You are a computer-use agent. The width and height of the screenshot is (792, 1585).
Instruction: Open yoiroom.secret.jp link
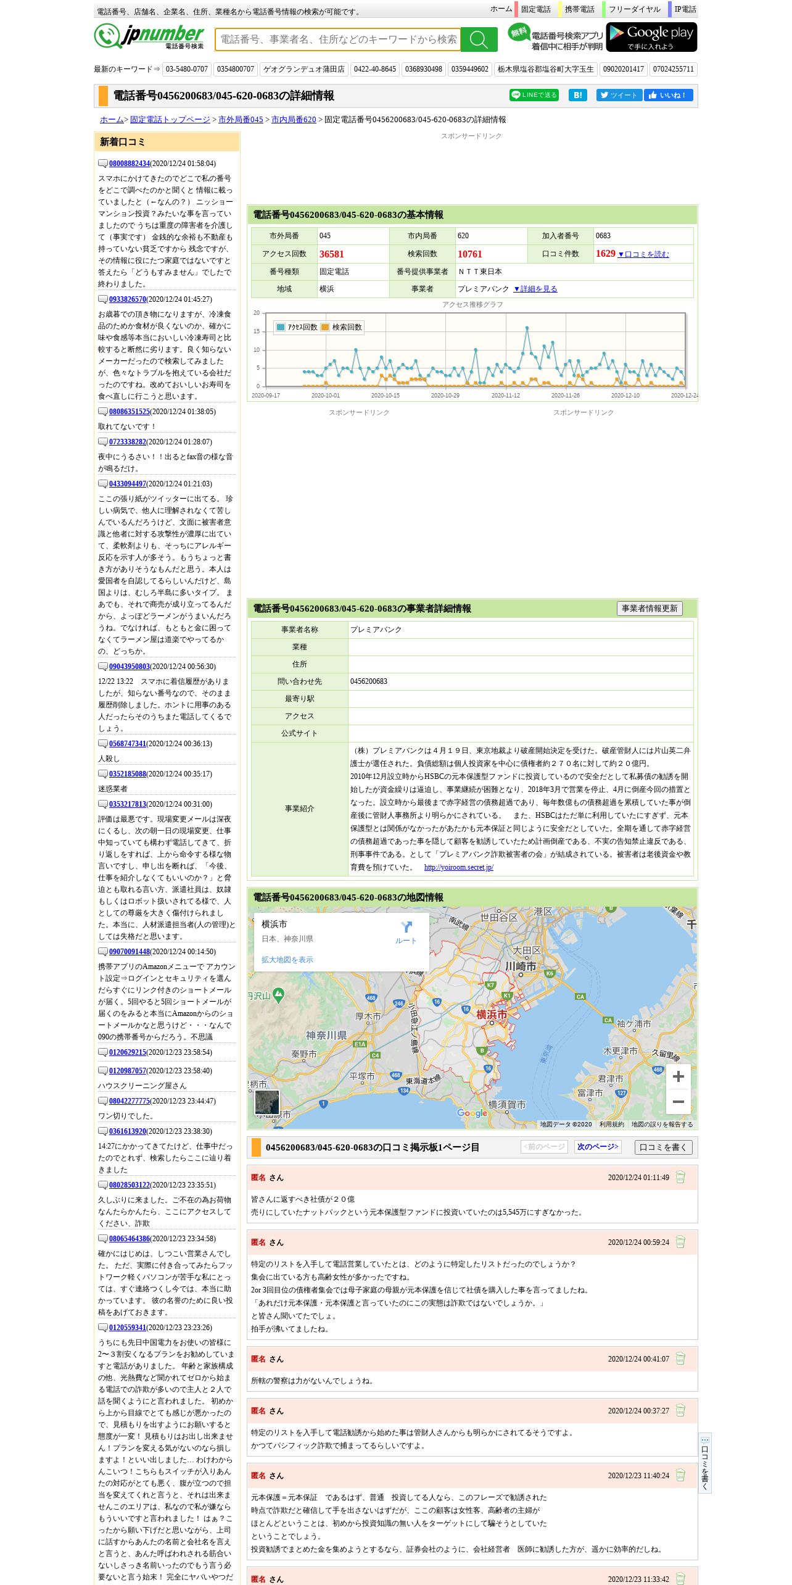pyautogui.click(x=458, y=867)
